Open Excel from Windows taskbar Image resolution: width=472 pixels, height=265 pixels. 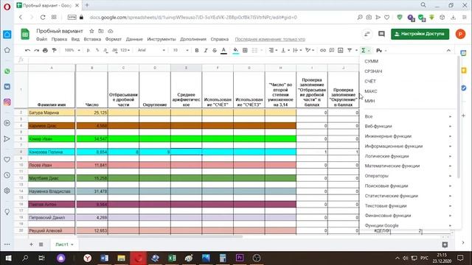tap(172, 258)
